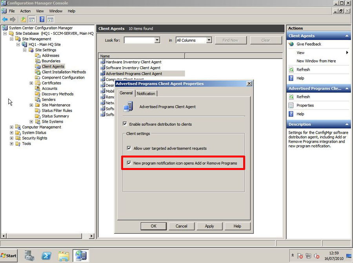Click the up one level folder icon
The height and width of the screenshot is (263, 353).
pos(23,20)
